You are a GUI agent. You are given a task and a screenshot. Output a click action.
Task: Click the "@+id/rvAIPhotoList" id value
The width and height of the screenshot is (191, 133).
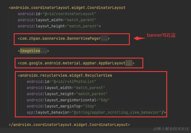(x=74, y=82)
